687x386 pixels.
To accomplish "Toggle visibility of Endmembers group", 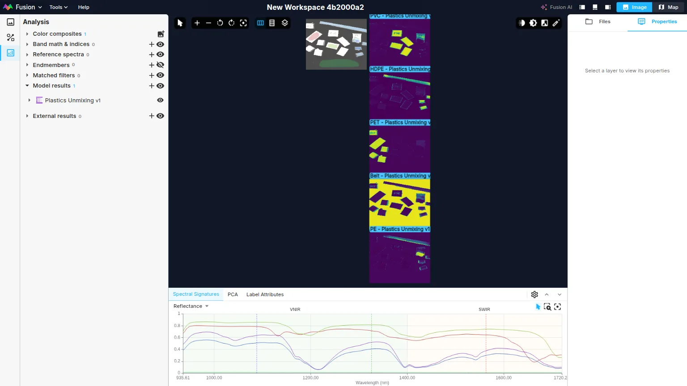I will (x=160, y=65).
